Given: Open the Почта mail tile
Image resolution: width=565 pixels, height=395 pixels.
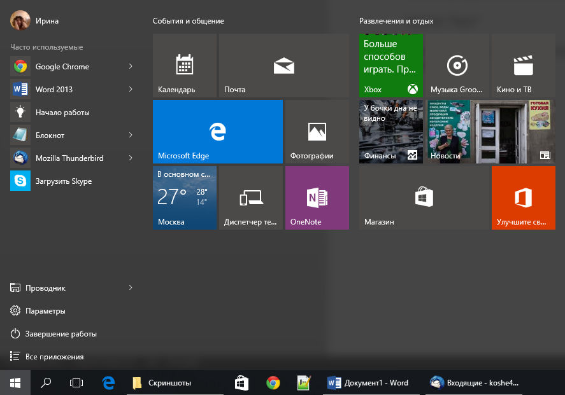Looking at the screenshot, I should (x=283, y=66).
